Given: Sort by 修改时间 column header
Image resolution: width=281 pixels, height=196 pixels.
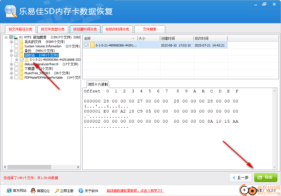Looking at the screenshot, I should (x=211, y=38).
